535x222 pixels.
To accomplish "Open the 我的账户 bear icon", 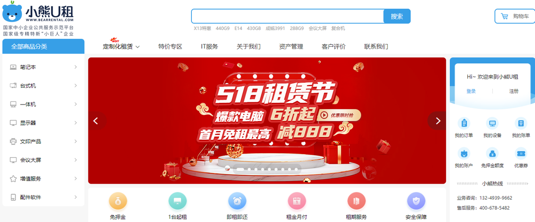I will [464, 153].
